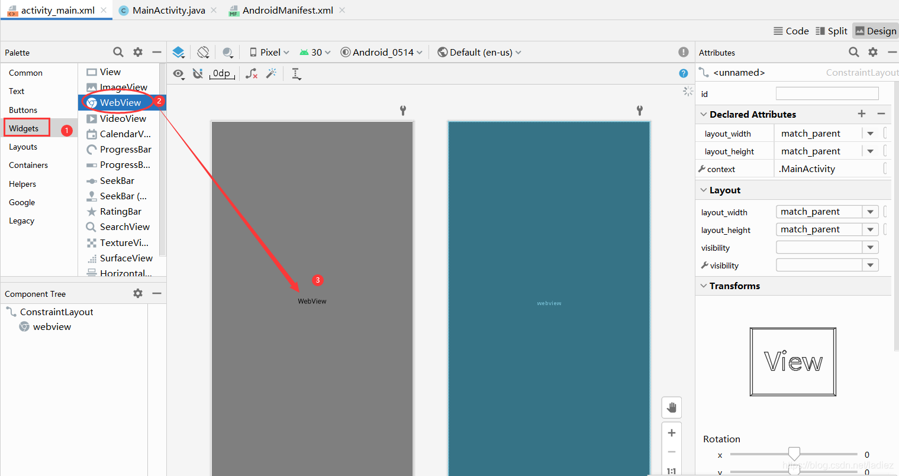
Task: Choose API level 30 dropdown
Action: tap(315, 52)
